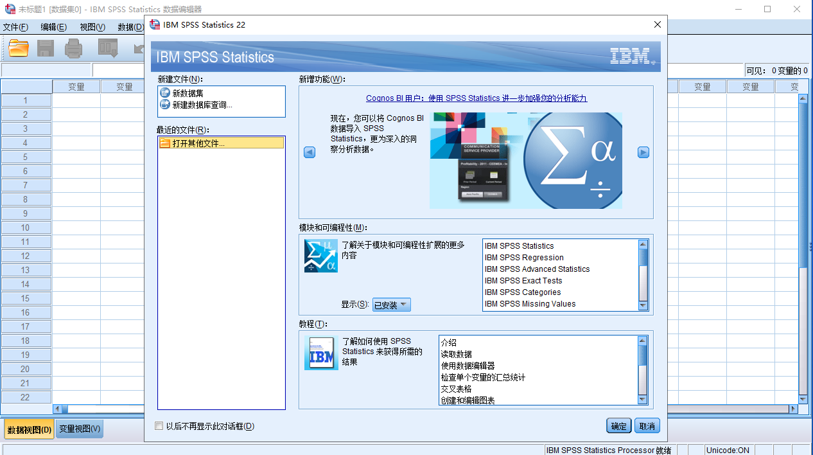Switch to 变量视图(V) tab
This screenshot has width=813, height=455.
tap(80, 429)
